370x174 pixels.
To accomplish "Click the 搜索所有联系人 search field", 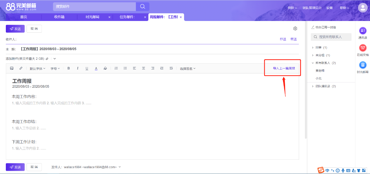I will [x=331, y=37].
